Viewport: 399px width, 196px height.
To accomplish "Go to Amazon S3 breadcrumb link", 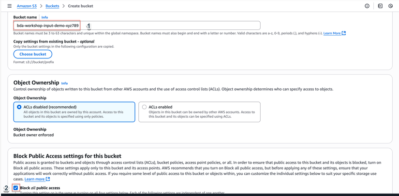I will point(27,6).
